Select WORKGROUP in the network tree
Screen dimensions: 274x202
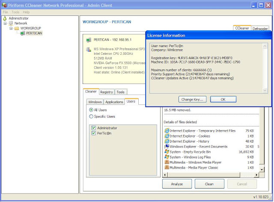click(x=30, y=28)
